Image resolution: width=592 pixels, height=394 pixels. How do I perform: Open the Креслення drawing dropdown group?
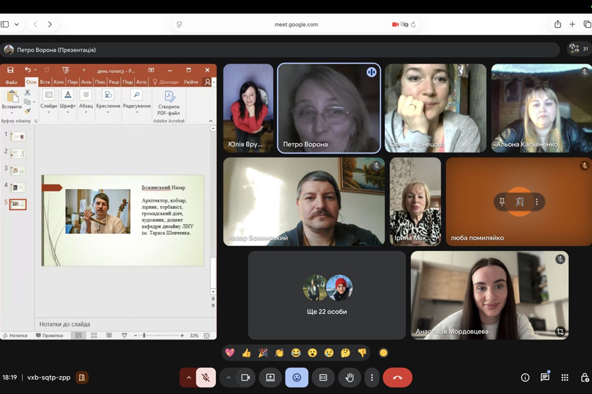point(108,101)
